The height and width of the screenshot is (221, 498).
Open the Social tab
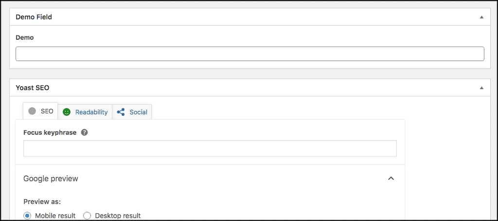132,112
